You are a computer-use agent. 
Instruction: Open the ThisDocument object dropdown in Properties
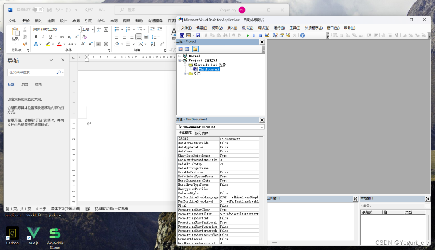point(262,127)
